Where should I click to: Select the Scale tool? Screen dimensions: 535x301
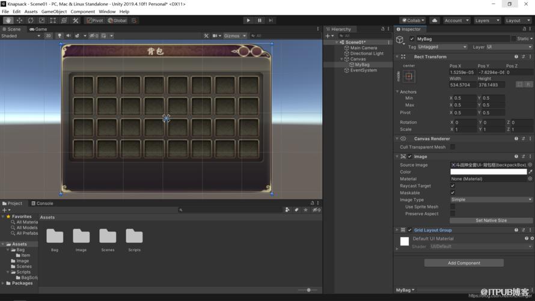click(41, 20)
